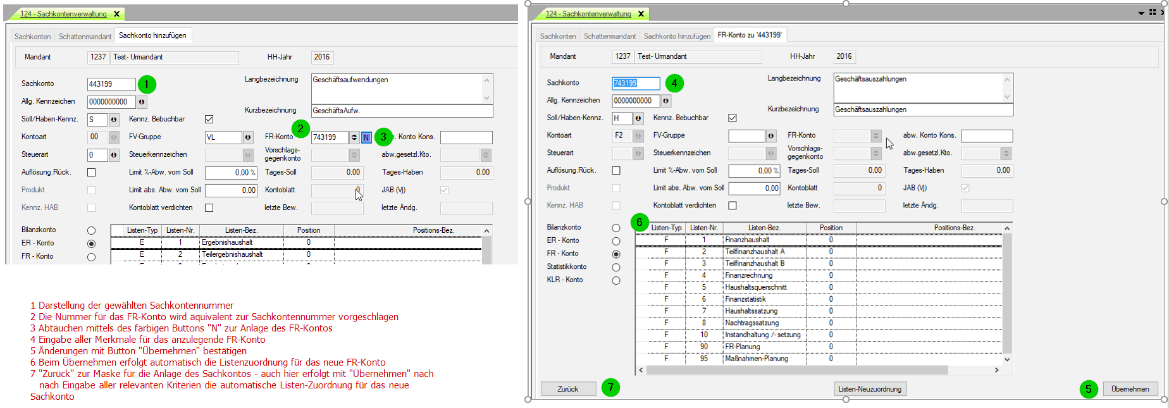1169x408 pixels.
Task: Switch to the FR-Konto zu '443199' tab
Action: click(750, 35)
